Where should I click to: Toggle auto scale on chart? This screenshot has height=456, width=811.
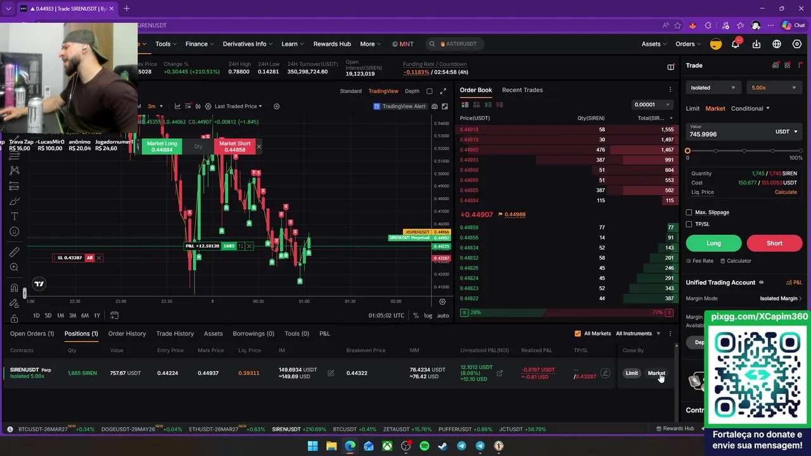pyautogui.click(x=443, y=315)
